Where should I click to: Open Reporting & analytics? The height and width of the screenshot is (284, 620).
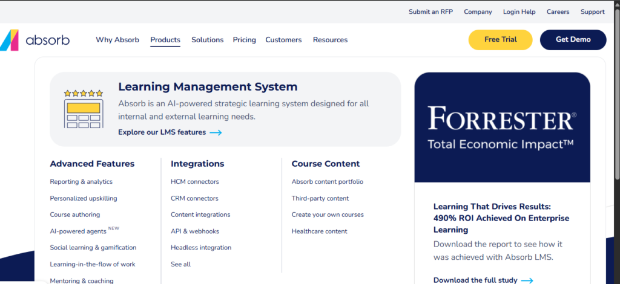click(x=81, y=182)
